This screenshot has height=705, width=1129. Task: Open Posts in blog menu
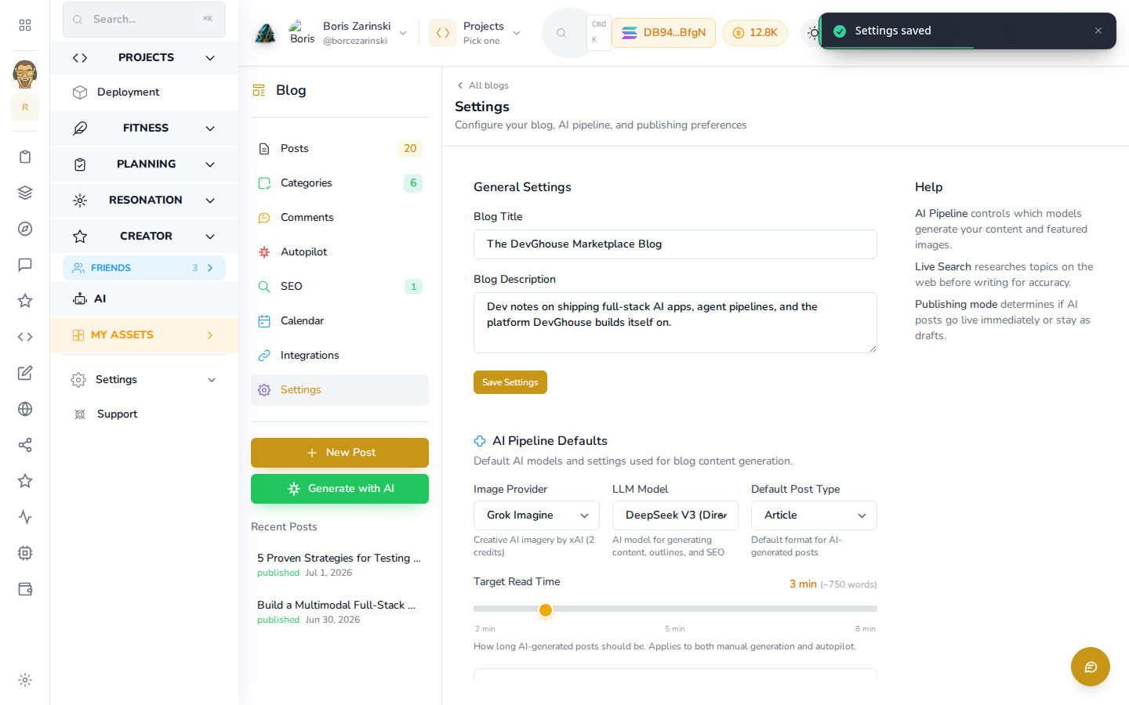(x=339, y=148)
